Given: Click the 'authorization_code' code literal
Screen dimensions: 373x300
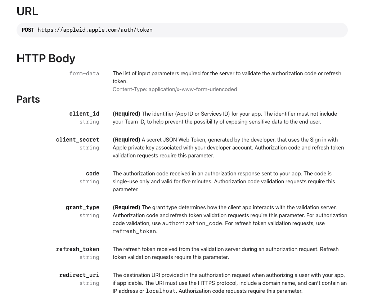Looking at the screenshot, I should pyautogui.click(x=192, y=223).
